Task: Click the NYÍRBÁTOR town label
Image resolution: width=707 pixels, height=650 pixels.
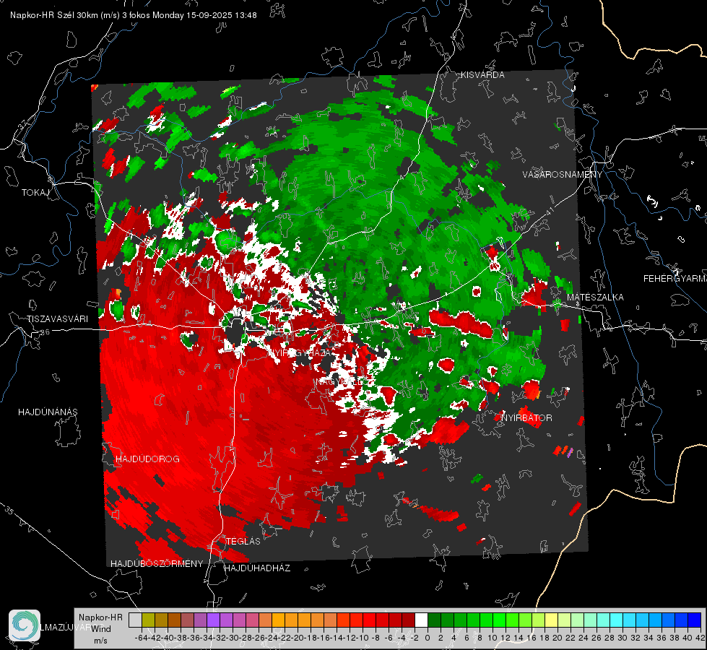Action: point(526,417)
